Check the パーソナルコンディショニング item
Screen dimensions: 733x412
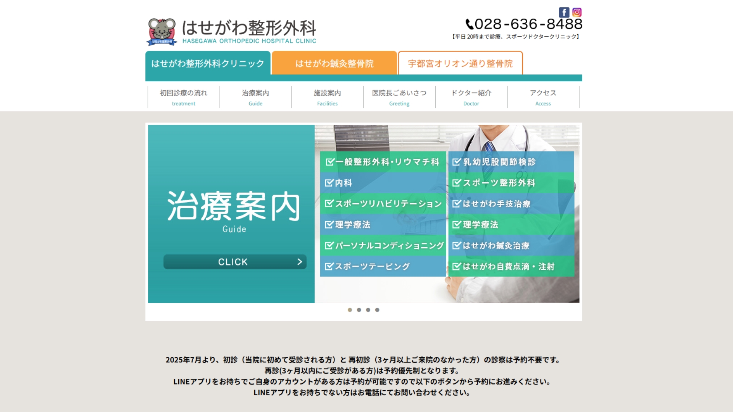[386, 246]
